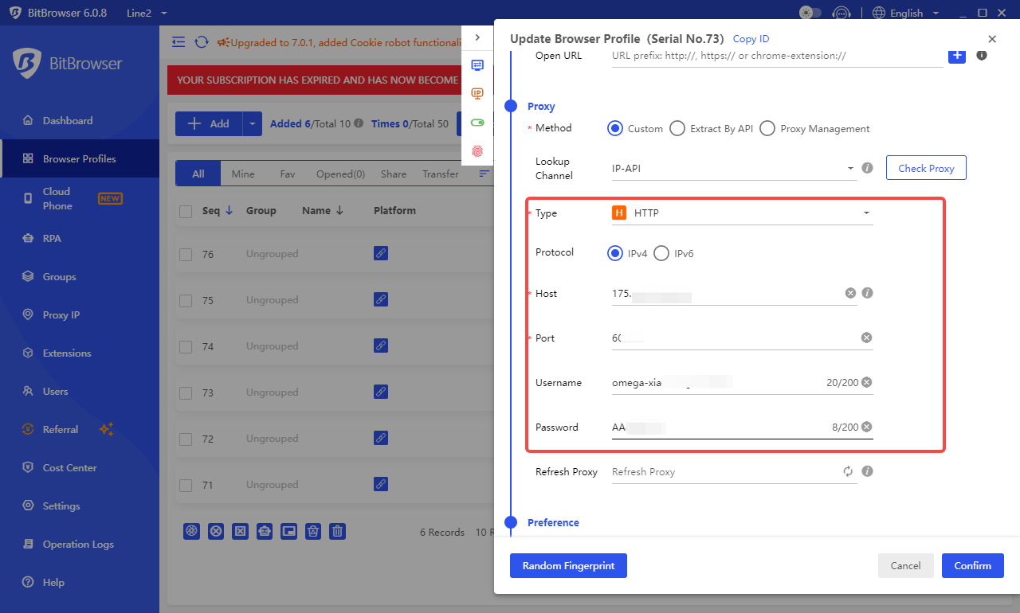Click the Copy ID link

click(751, 38)
